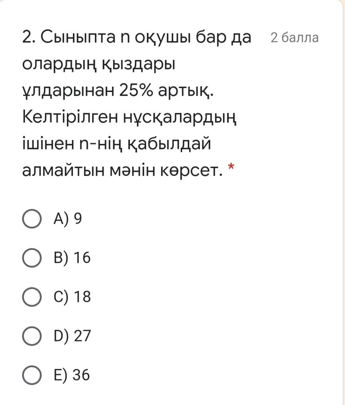Click the "алмайтын мәнін көрсет." text line
The width and height of the screenshot is (345, 405).
[123, 171]
